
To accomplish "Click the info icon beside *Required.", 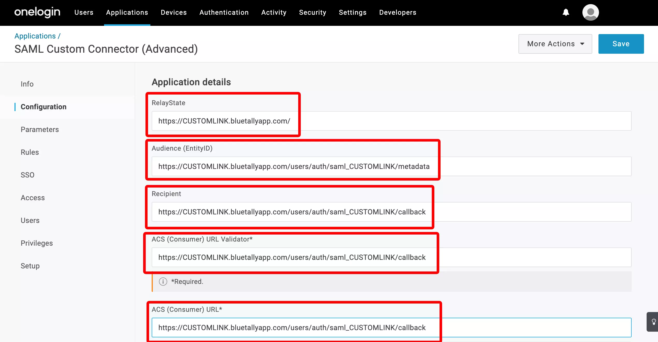I will point(163,282).
